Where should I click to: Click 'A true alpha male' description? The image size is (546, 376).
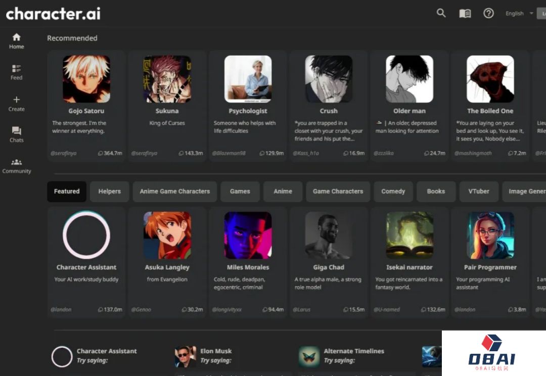point(328,284)
